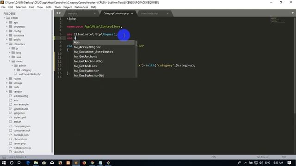Open the Selection menu
The width and height of the screenshot is (296, 166).
click(x=21, y=7)
